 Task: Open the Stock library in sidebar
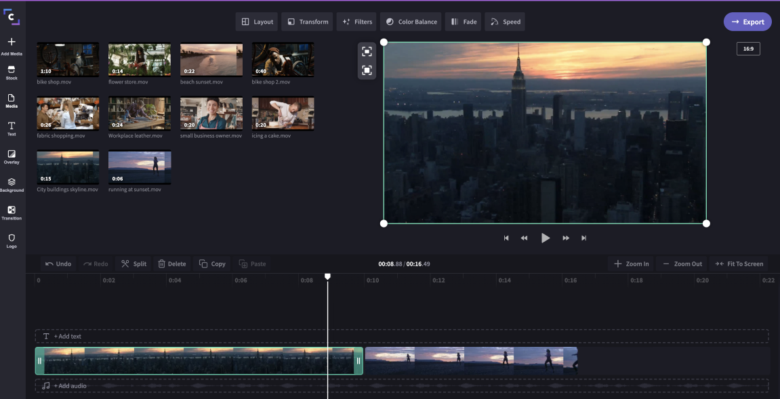[x=12, y=72]
